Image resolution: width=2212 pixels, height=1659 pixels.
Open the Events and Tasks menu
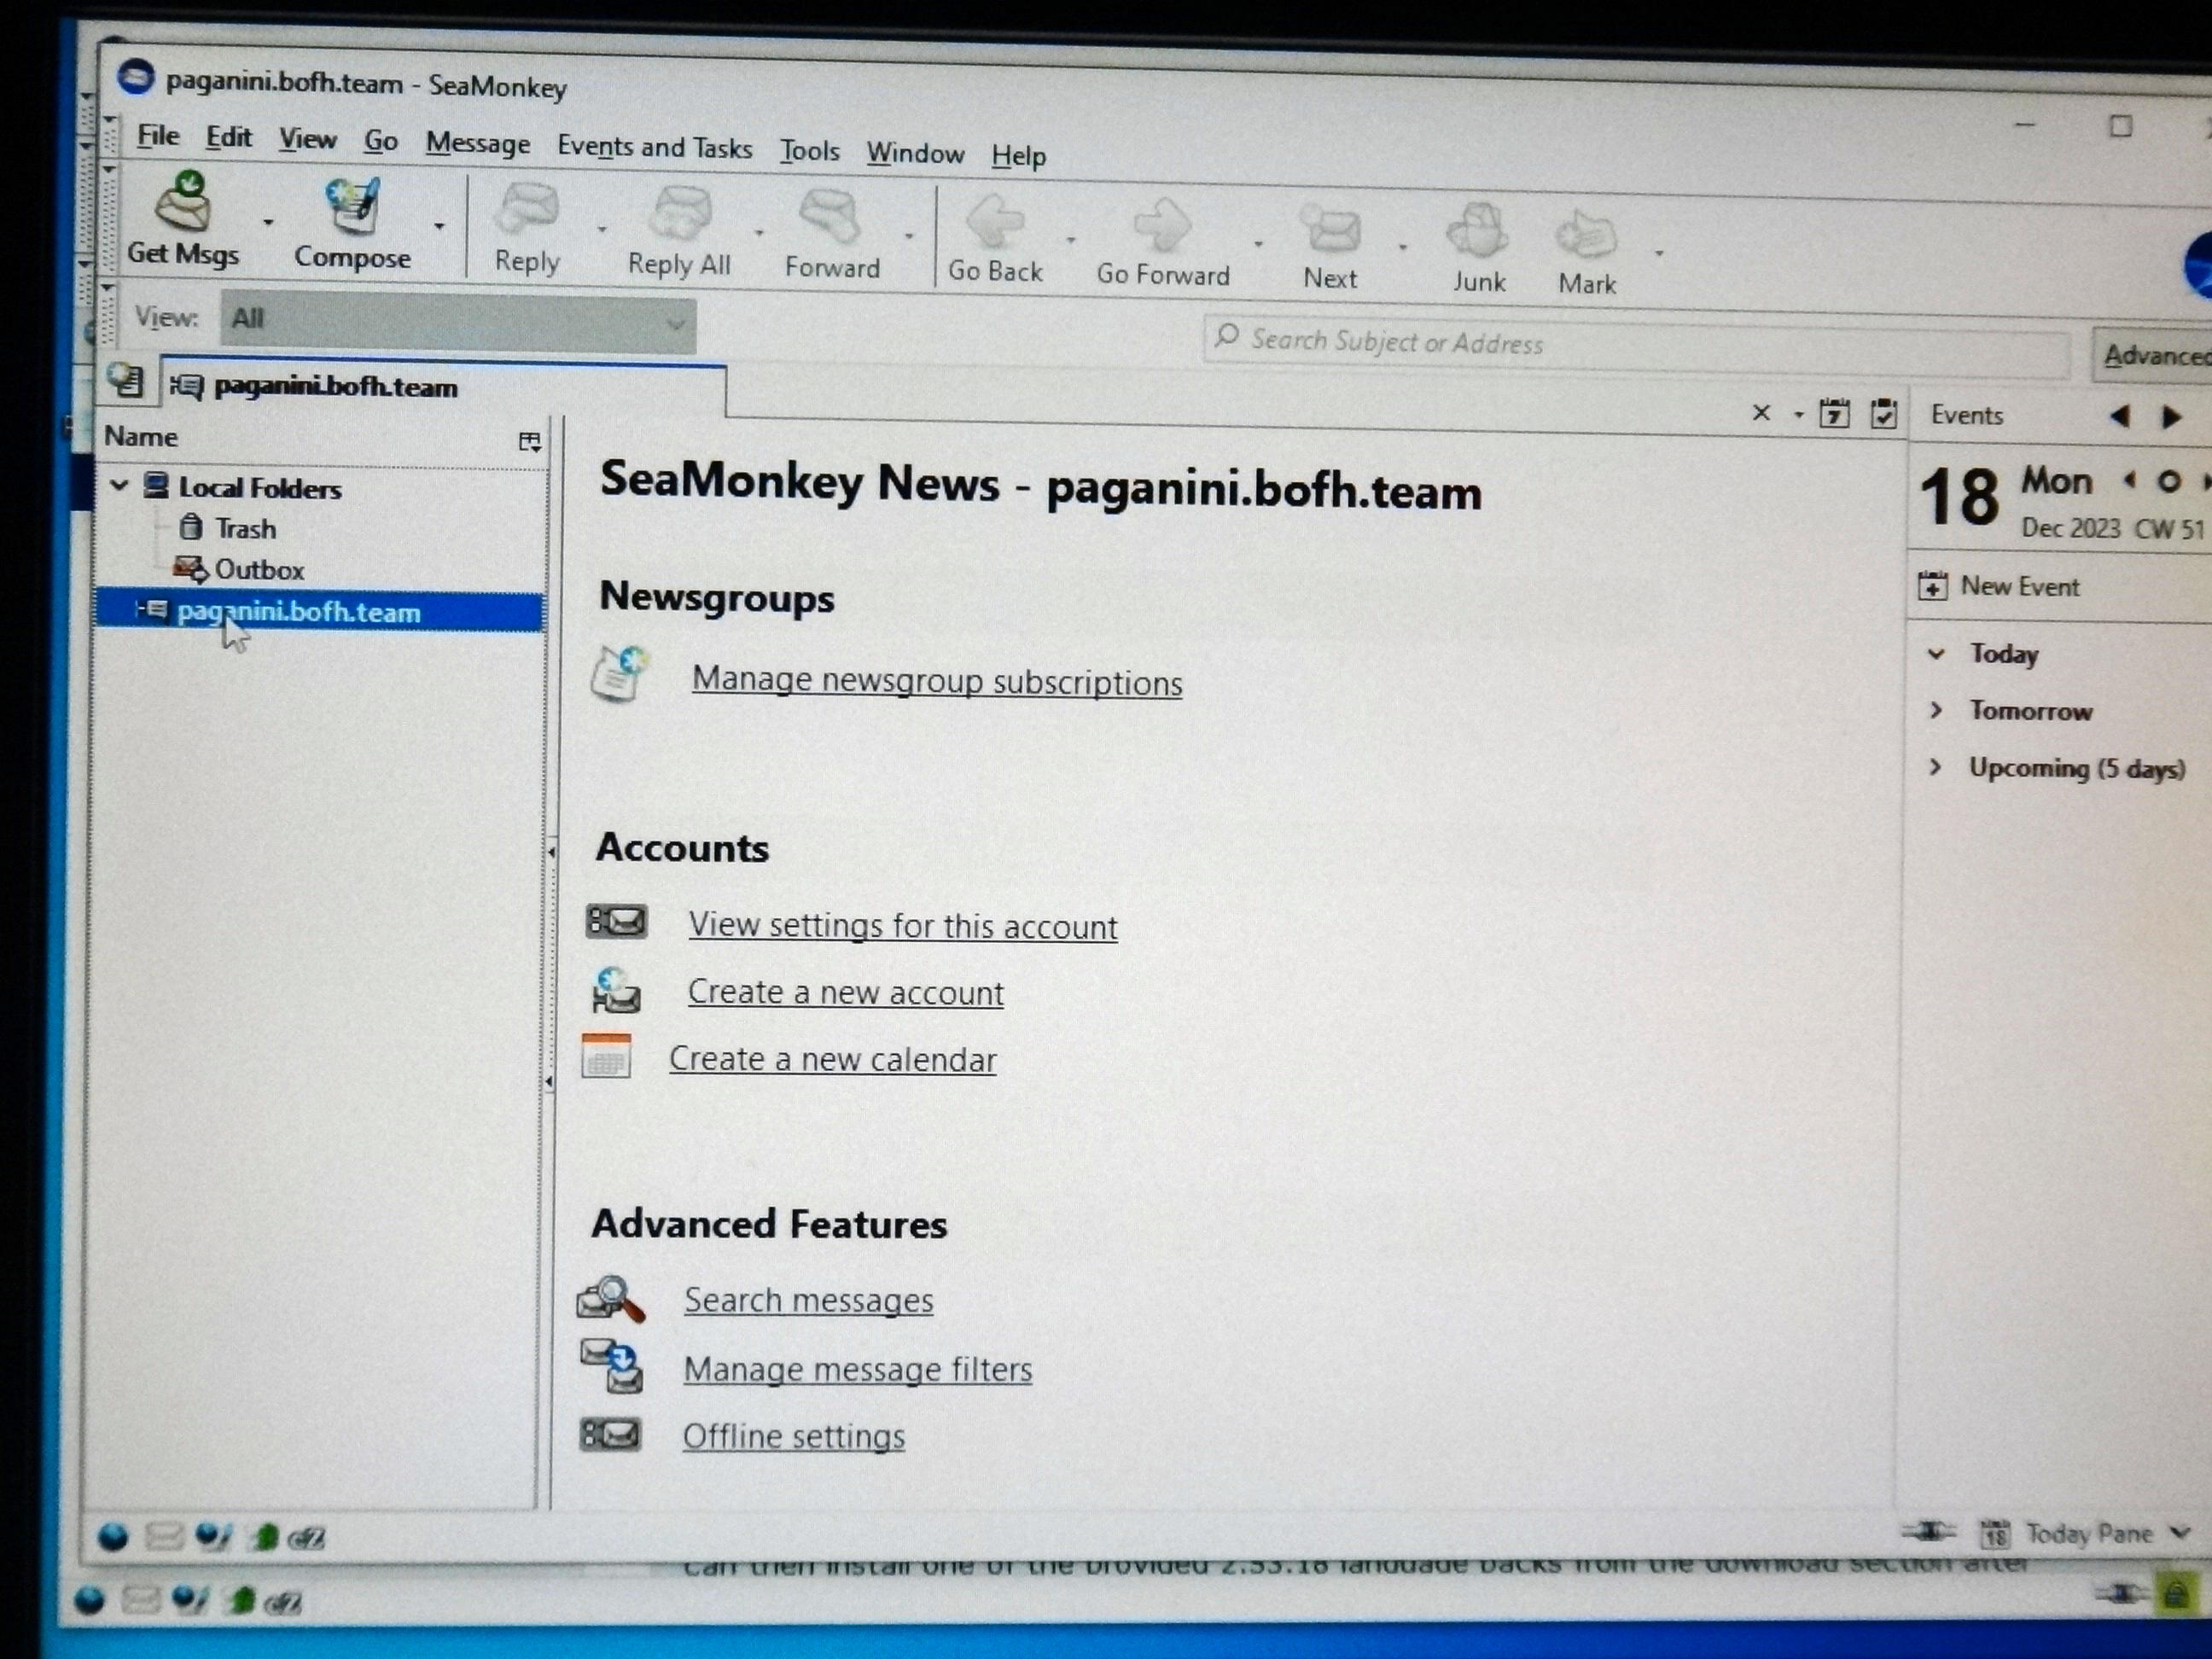[654, 147]
